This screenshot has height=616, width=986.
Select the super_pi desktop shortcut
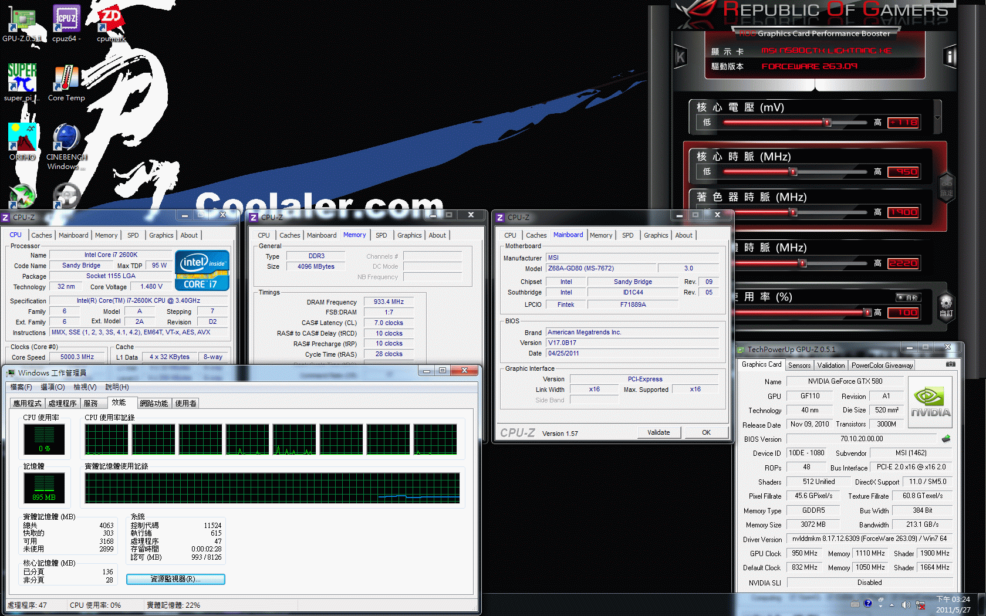tap(22, 83)
